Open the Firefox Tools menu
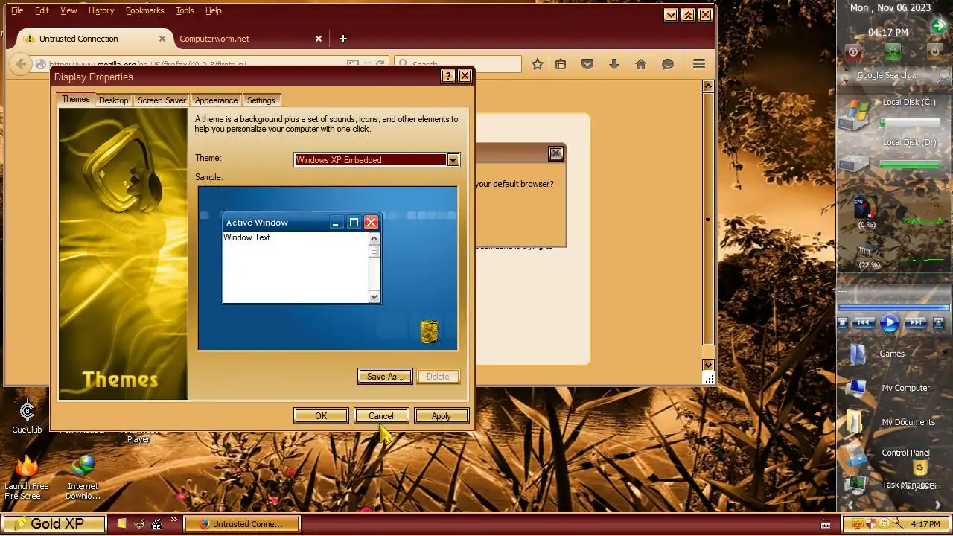This screenshot has height=536, width=953. click(x=185, y=10)
